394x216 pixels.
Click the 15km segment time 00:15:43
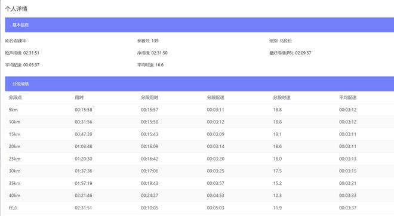coord(149,134)
